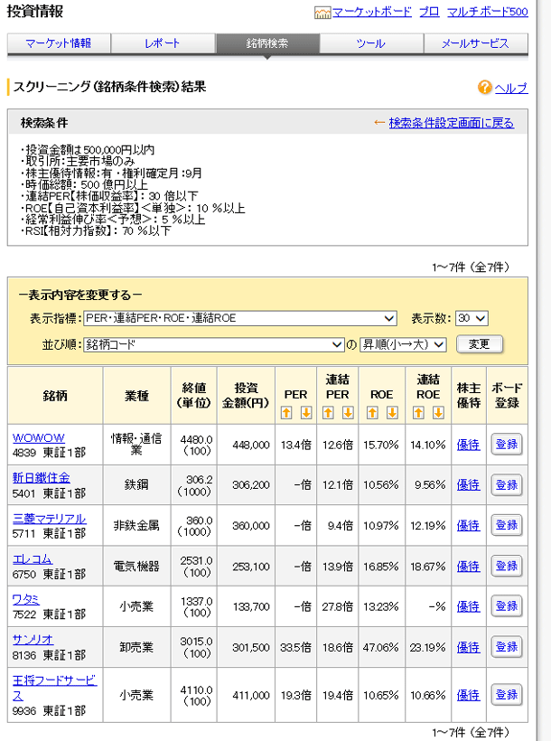This screenshot has height=741, width=551.
Task: Open the 王将フードサービス stock link
Action: (54, 688)
